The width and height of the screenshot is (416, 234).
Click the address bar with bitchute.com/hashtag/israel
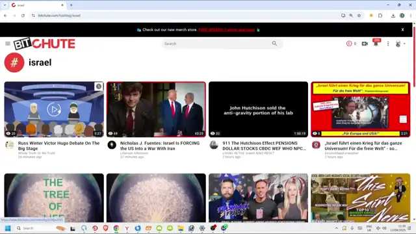click(x=186, y=16)
